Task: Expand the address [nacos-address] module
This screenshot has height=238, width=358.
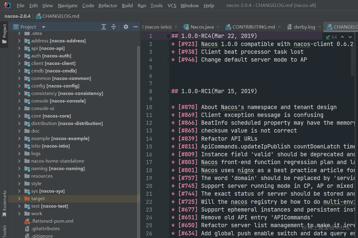Action: pyautogui.click(x=20, y=41)
